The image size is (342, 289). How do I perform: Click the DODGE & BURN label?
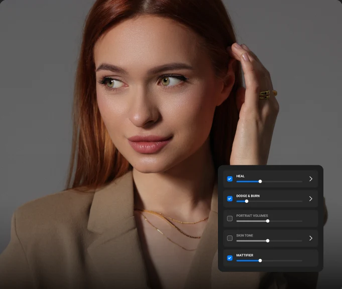point(248,196)
